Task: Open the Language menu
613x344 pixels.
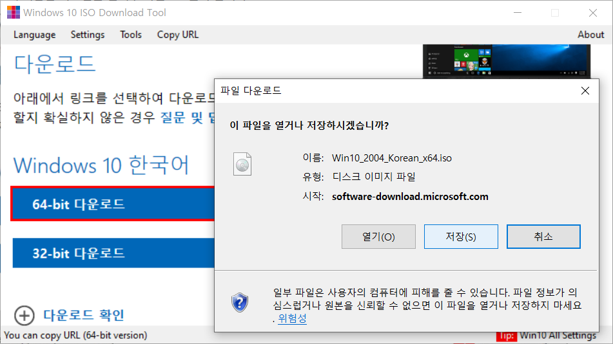Action: pos(34,35)
